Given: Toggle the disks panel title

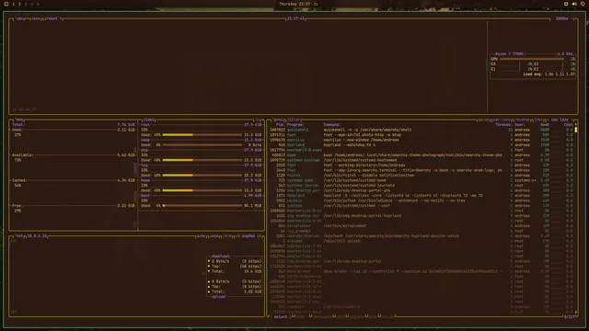Looking at the screenshot, I should [x=149, y=120].
